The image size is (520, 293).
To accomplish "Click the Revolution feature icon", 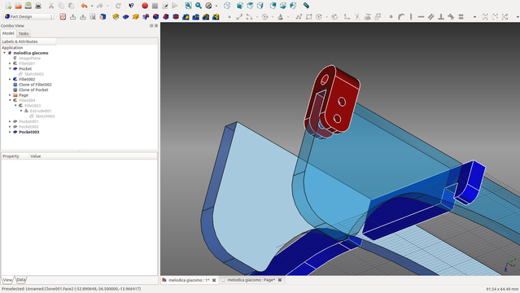I will 136,16.
